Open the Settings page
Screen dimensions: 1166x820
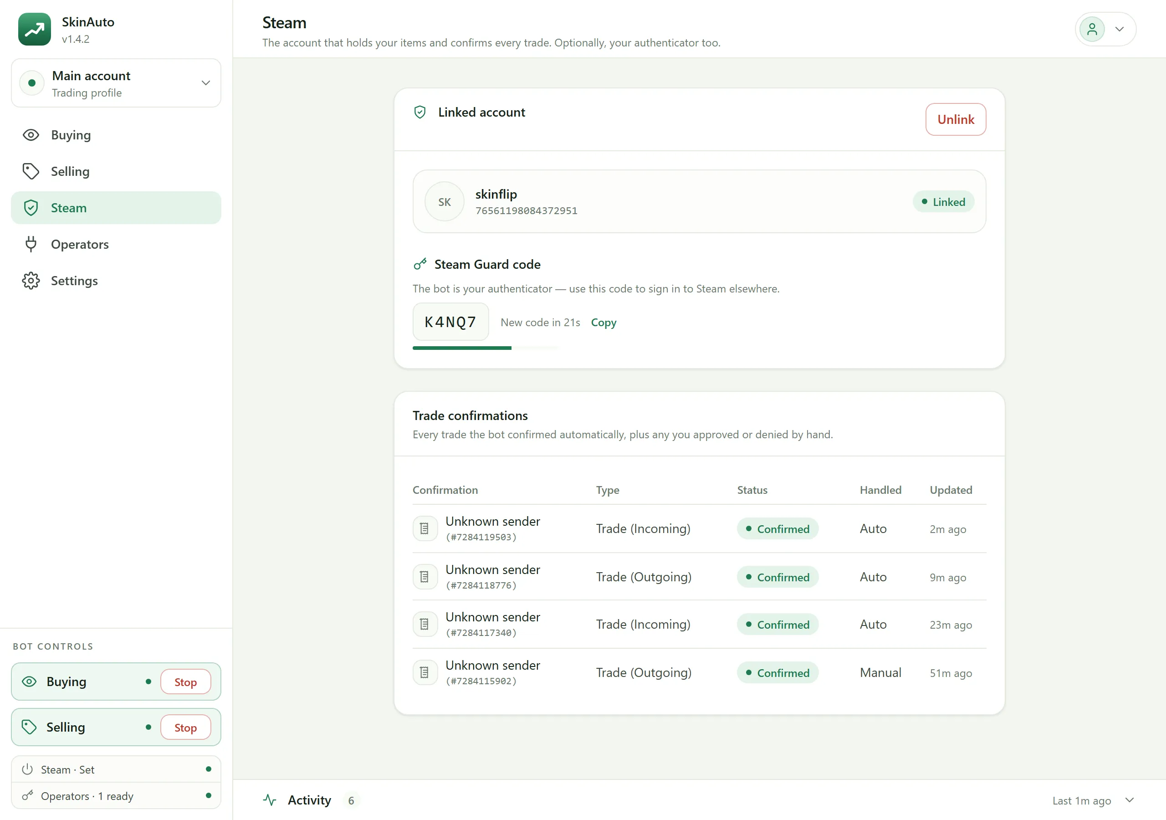(116, 281)
